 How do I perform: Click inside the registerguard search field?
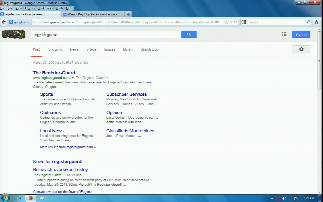coord(106,35)
